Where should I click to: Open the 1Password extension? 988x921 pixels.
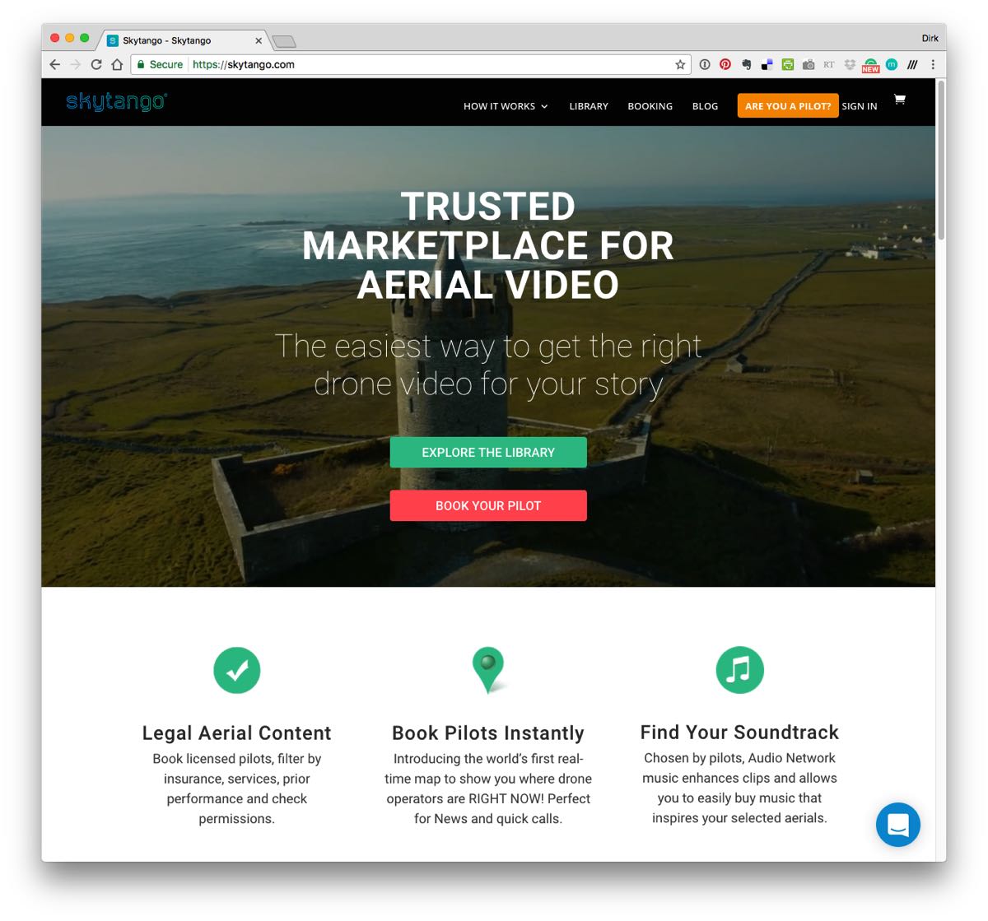[x=705, y=64]
